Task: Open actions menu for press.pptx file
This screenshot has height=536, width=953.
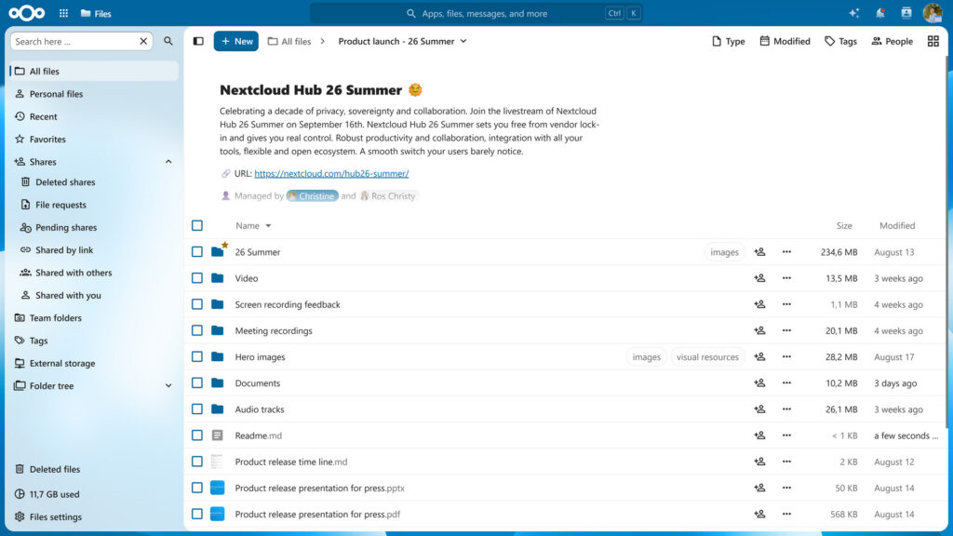Action: coord(786,488)
